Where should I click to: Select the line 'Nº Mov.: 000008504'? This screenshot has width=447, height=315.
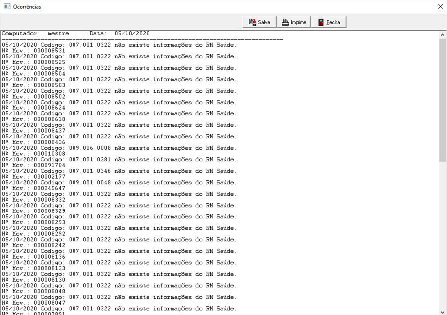point(34,73)
